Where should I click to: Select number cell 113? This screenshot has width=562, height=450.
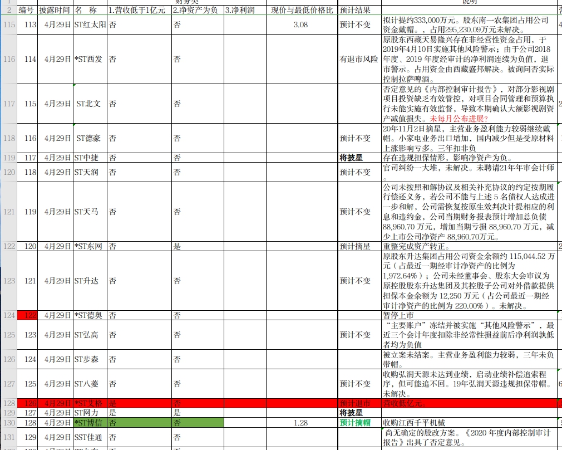[27, 25]
